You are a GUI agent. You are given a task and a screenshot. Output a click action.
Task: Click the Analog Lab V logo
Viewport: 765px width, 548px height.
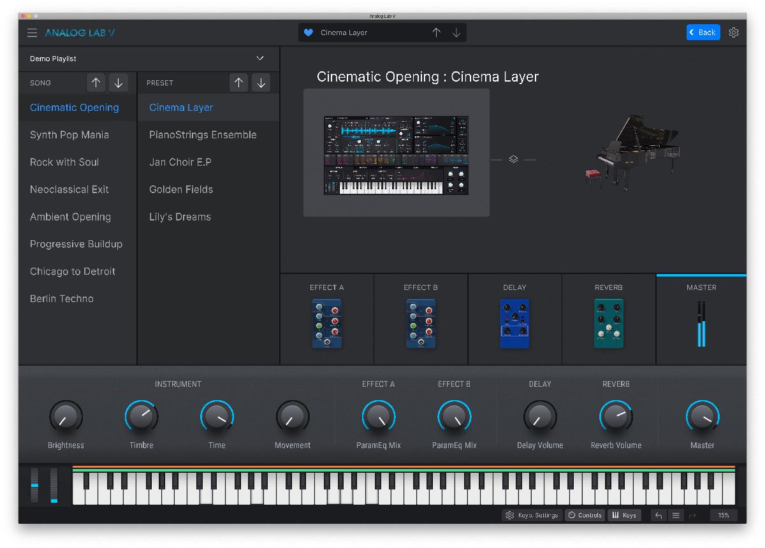tap(80, 32)
